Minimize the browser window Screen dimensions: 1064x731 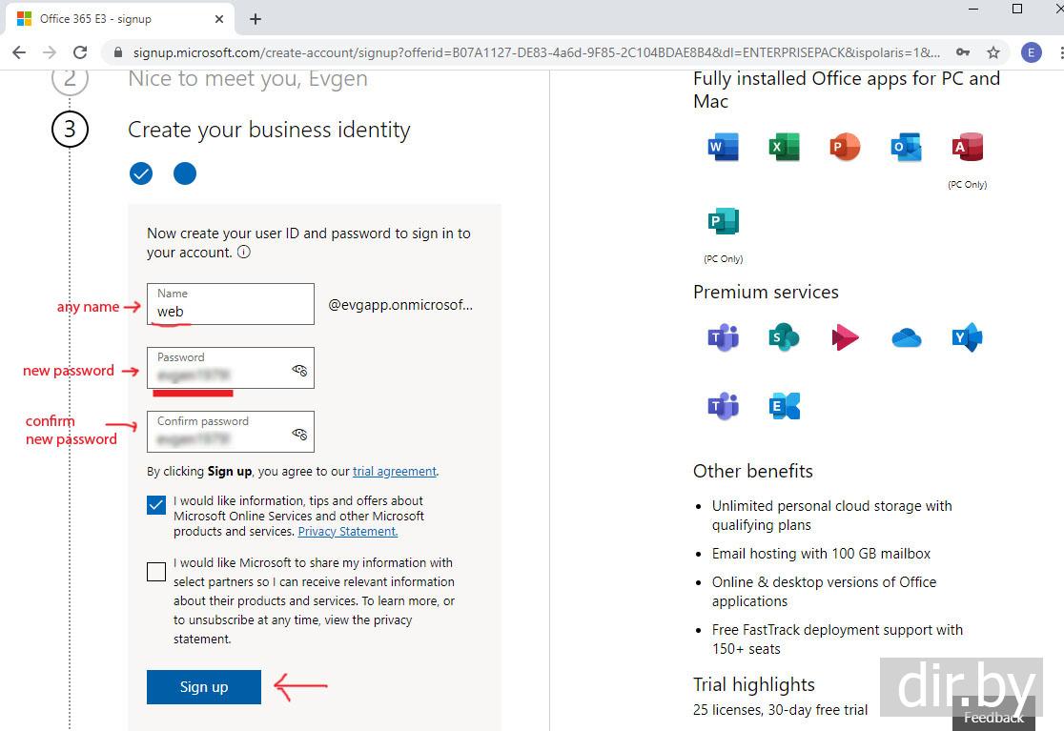pyautogui.click(x=973, y=9)
